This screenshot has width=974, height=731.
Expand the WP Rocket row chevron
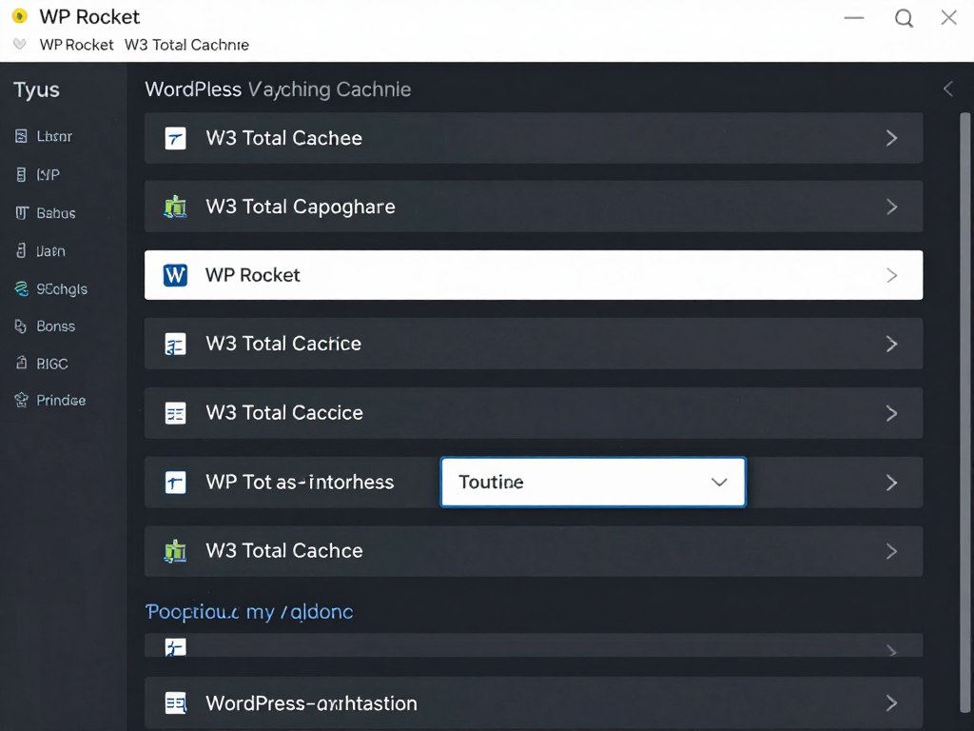(x=891, y=275)
